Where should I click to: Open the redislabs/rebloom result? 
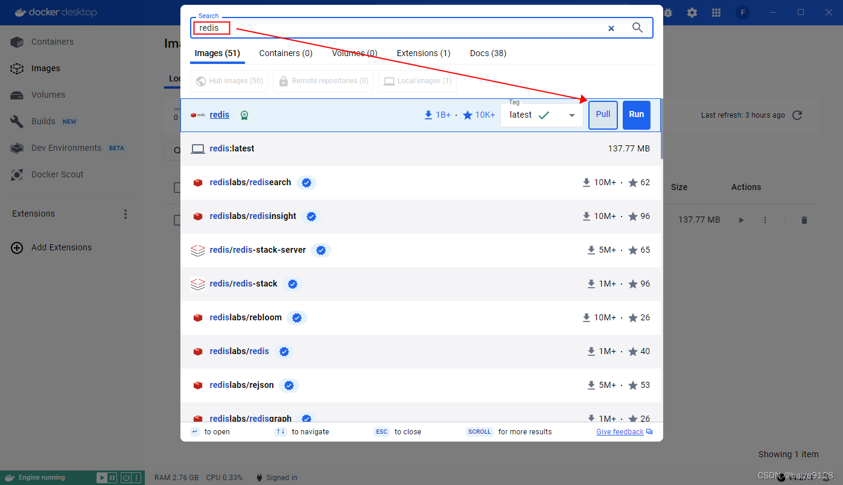coord(421,317)
